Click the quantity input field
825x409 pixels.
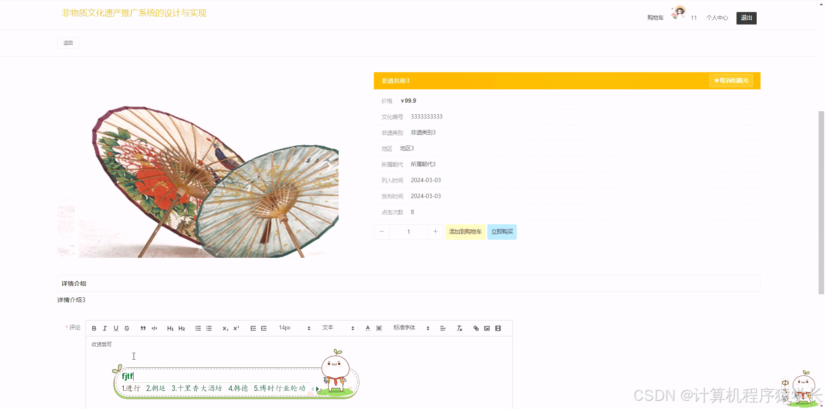pyautogui.click(x=409, y=232)
